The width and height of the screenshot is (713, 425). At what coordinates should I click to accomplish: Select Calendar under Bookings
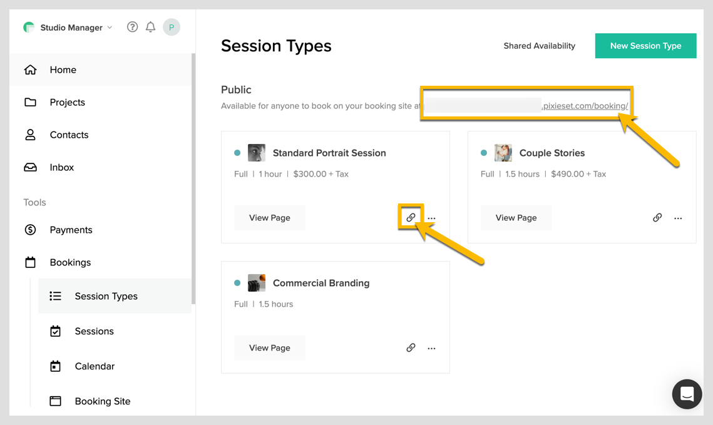tap(95, 366)
